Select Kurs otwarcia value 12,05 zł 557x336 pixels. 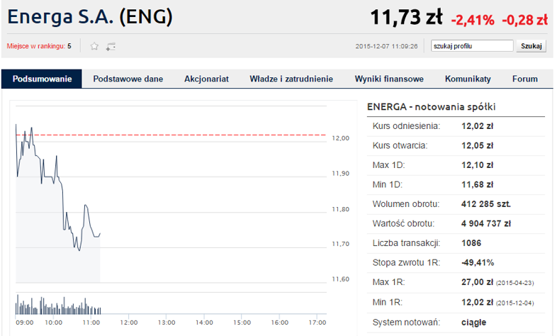click(477, 145)
